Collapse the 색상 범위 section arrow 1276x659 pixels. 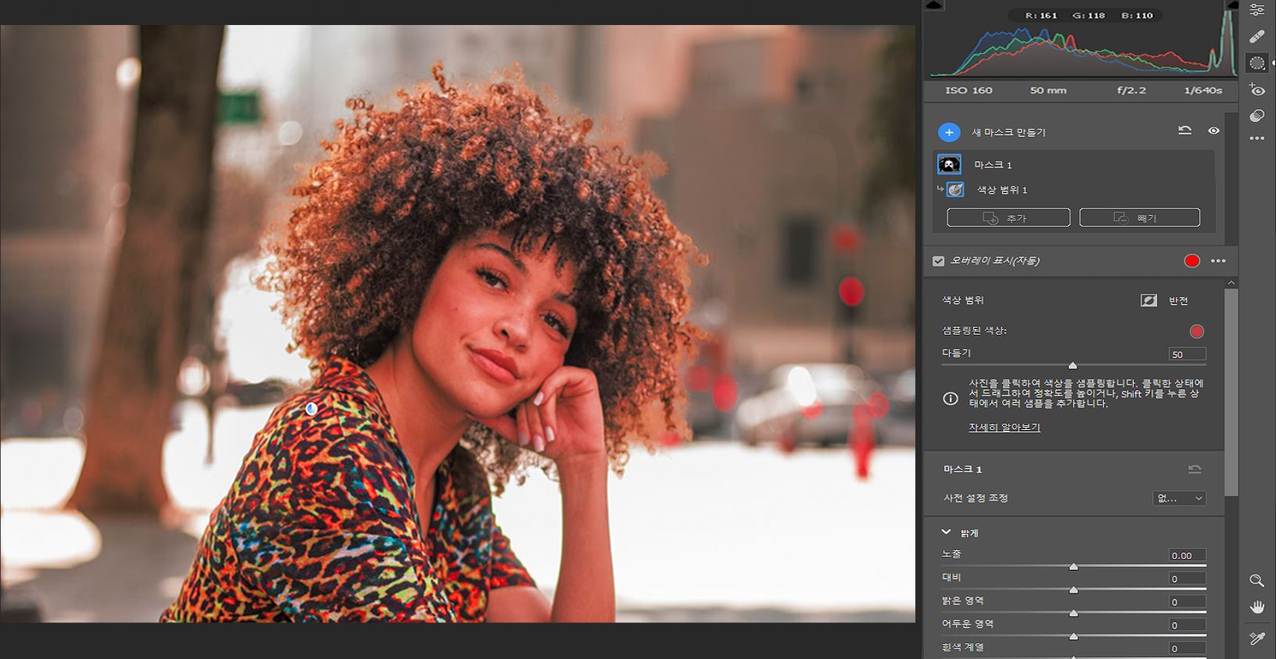tap(1231, 283)
